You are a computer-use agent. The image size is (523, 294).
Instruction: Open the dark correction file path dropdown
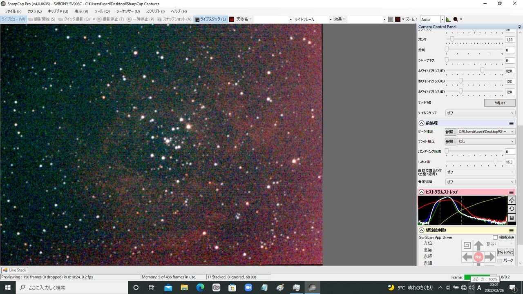point(486,131)
